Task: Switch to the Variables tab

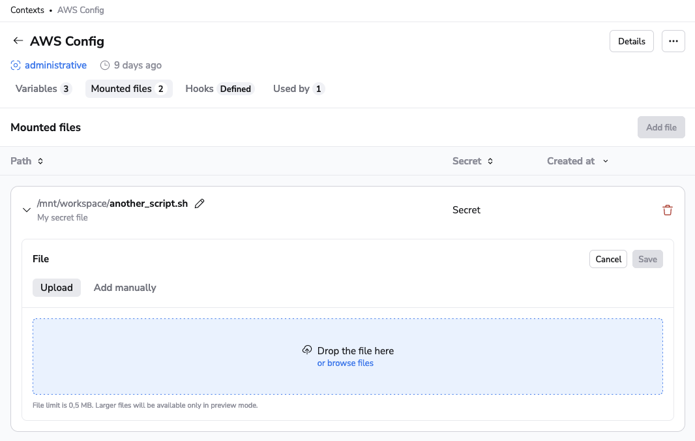Action: (x=44, y=89)
